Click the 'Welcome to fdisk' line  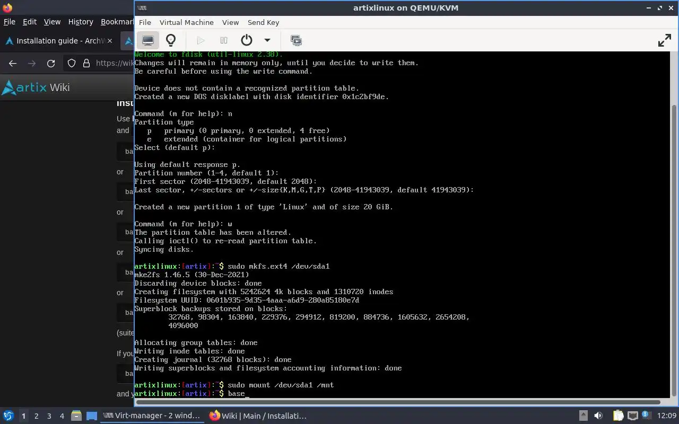click(x=208, y=54)
